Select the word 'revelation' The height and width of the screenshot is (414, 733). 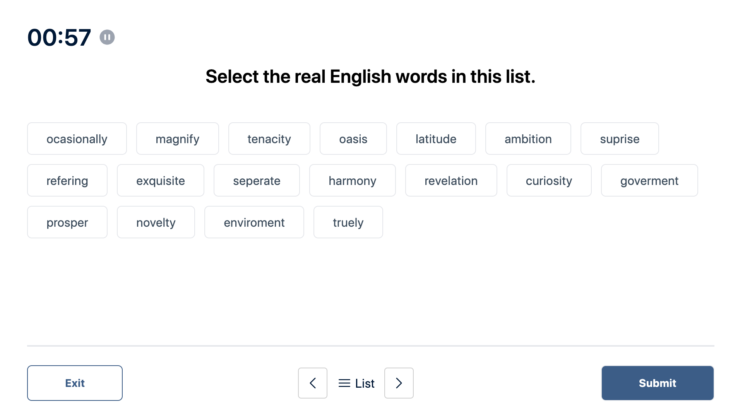(x=451, y=180)
